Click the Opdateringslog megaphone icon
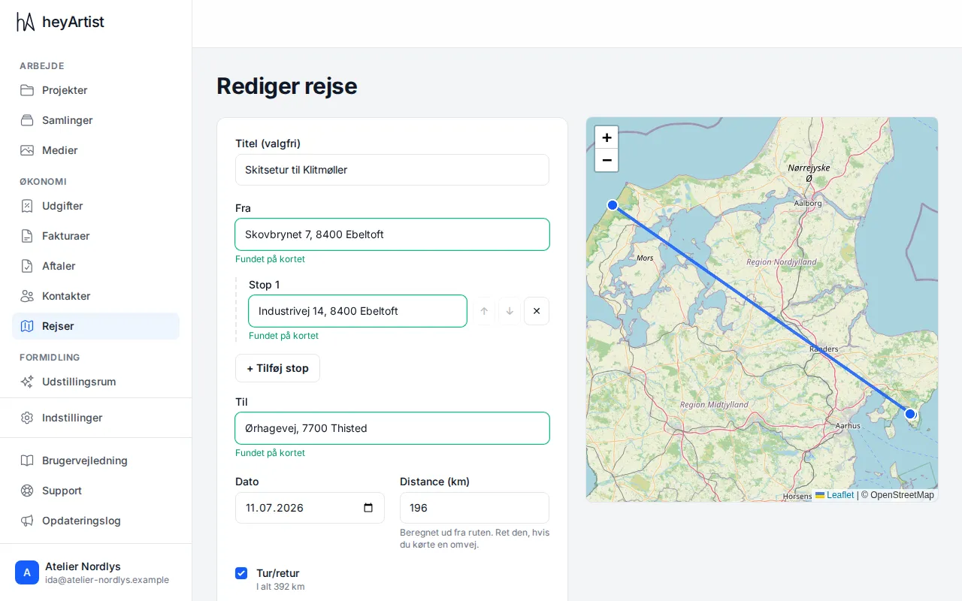This screenshot has width=962, height=601. (27, 521)
